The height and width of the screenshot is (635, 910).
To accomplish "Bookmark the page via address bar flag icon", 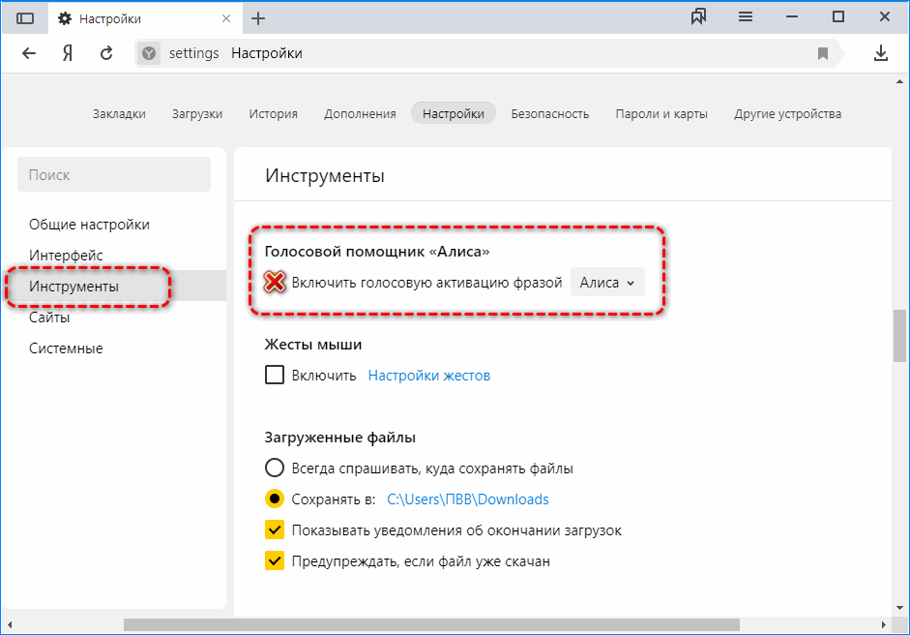I will tap(823, 53).
